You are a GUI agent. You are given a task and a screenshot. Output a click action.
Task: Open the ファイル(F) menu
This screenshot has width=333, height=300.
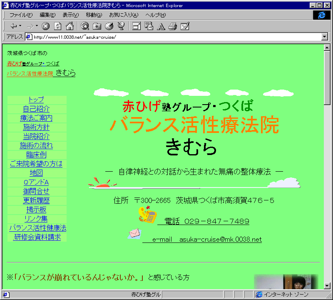coord(21,15)
